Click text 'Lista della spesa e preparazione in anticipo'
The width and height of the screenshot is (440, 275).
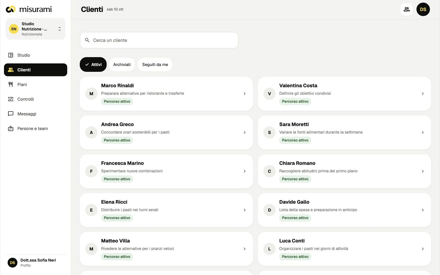[x=318, y=210]
